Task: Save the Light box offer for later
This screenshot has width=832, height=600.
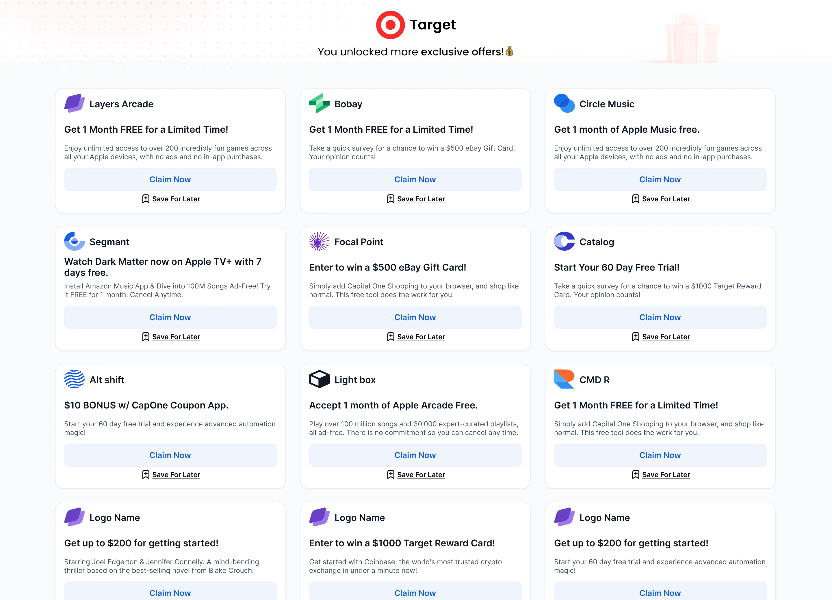Action: point(416,474)
